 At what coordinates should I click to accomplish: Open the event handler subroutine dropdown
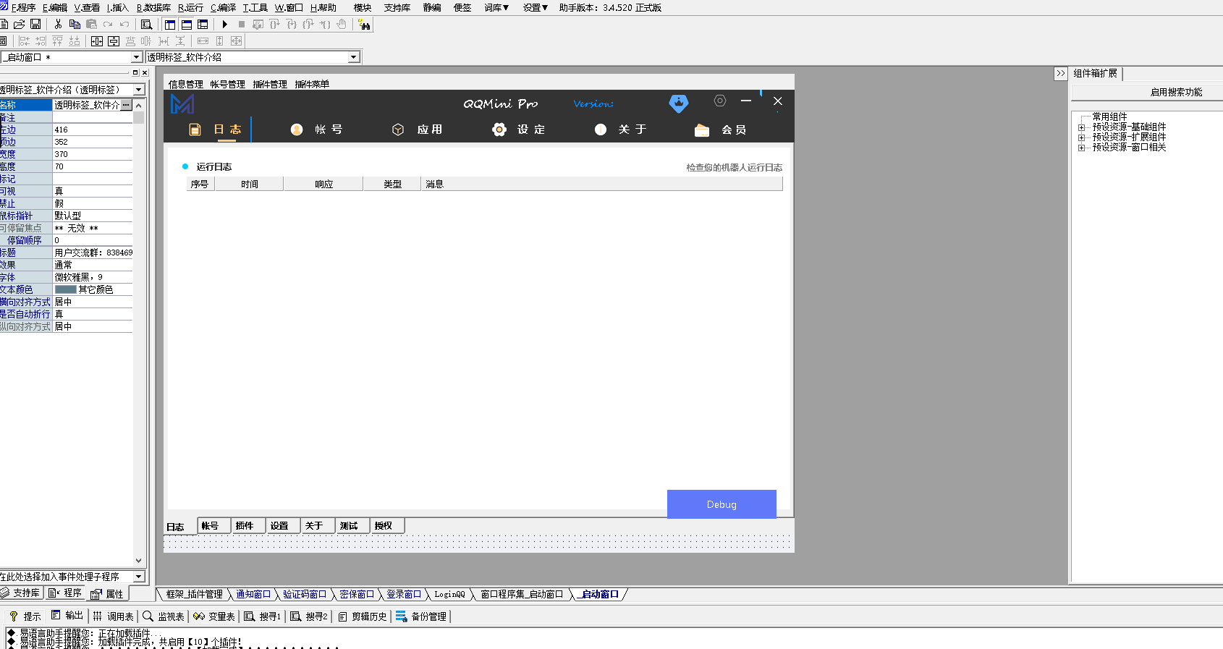point(138,577)
